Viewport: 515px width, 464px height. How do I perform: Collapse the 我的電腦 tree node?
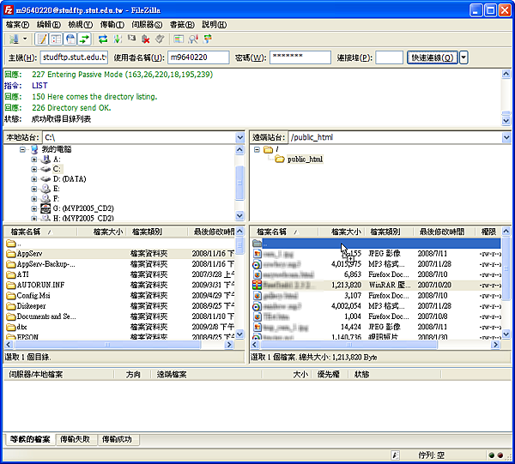tap(22, 149)
